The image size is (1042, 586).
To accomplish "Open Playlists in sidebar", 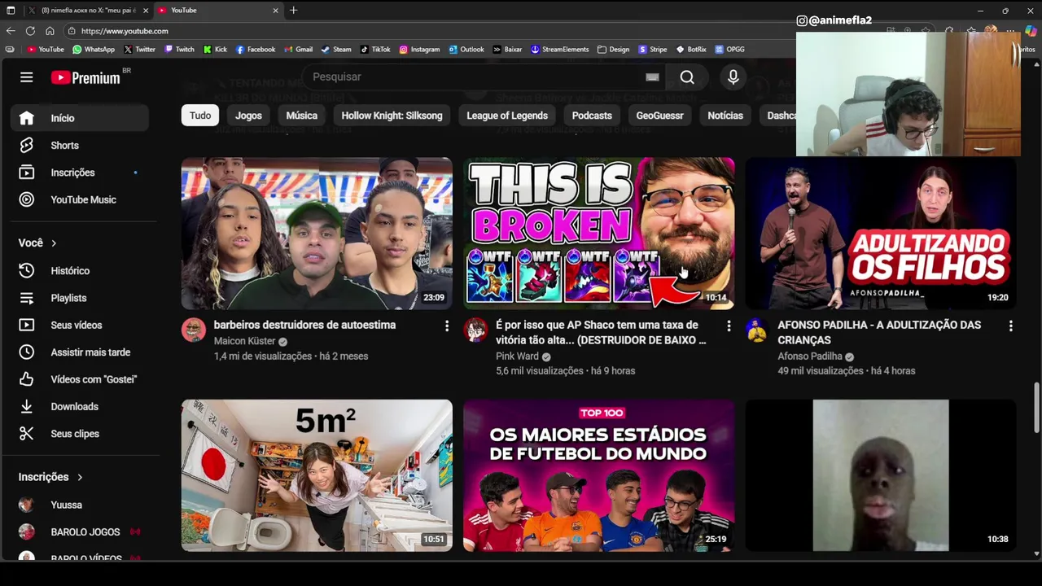I will [80, 298].
